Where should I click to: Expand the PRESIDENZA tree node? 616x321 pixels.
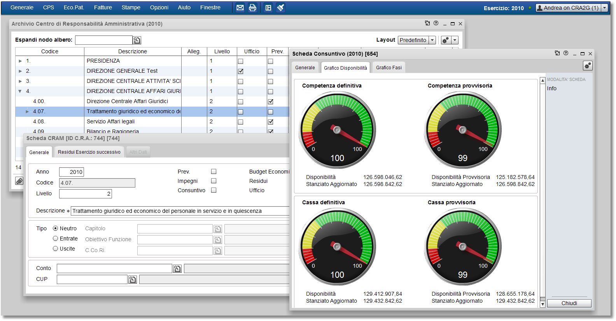(20, 61)
